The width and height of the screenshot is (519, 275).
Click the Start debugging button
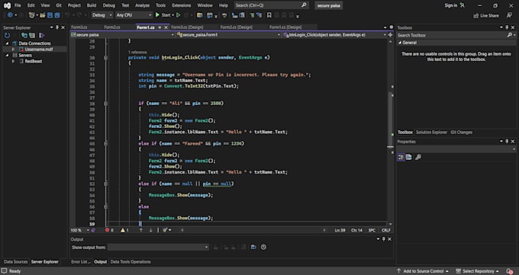pos(164,15)
